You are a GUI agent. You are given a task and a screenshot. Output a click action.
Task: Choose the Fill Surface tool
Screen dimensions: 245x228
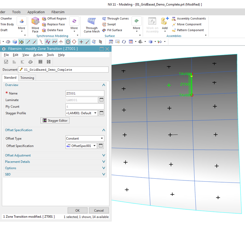[x=104, y=30]
